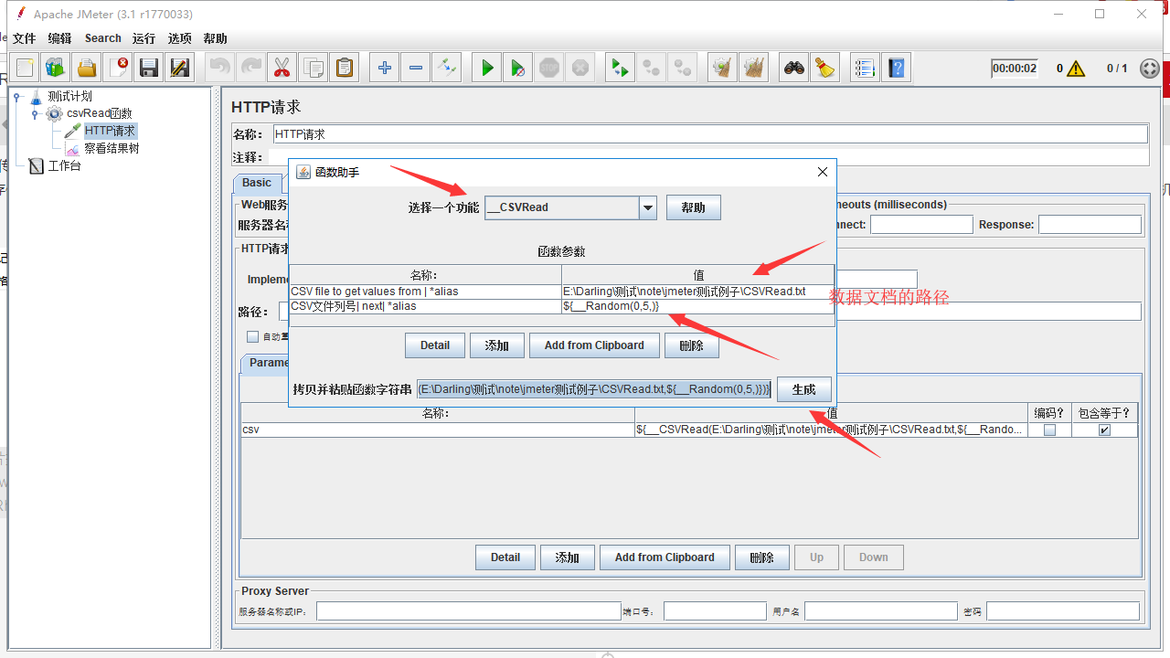Click the CSV file path value cell
1170x658 pixels.
pos(697,292)
